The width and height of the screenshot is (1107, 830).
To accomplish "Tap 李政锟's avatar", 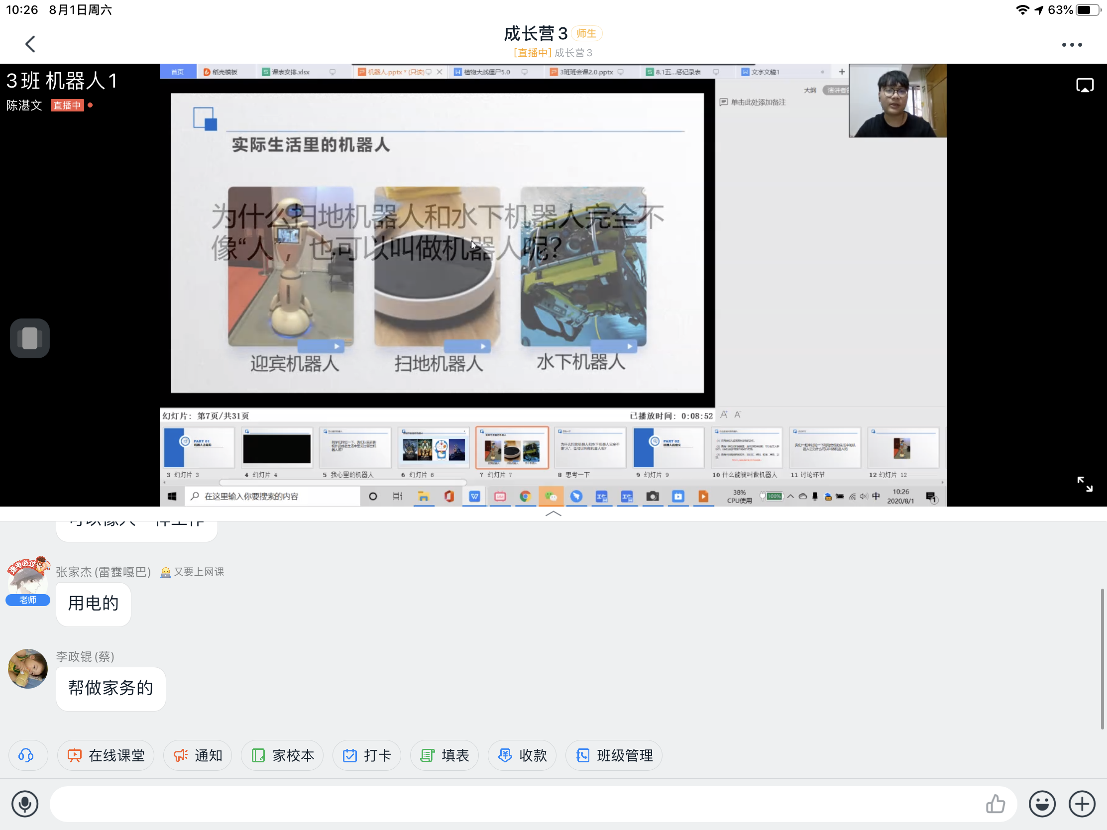I will [x=27, y=668].
